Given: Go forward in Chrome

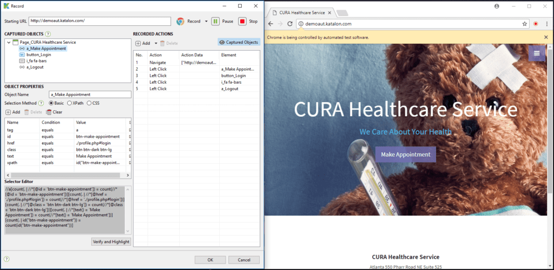Looking at the screenshot, I should pos(280,24).
